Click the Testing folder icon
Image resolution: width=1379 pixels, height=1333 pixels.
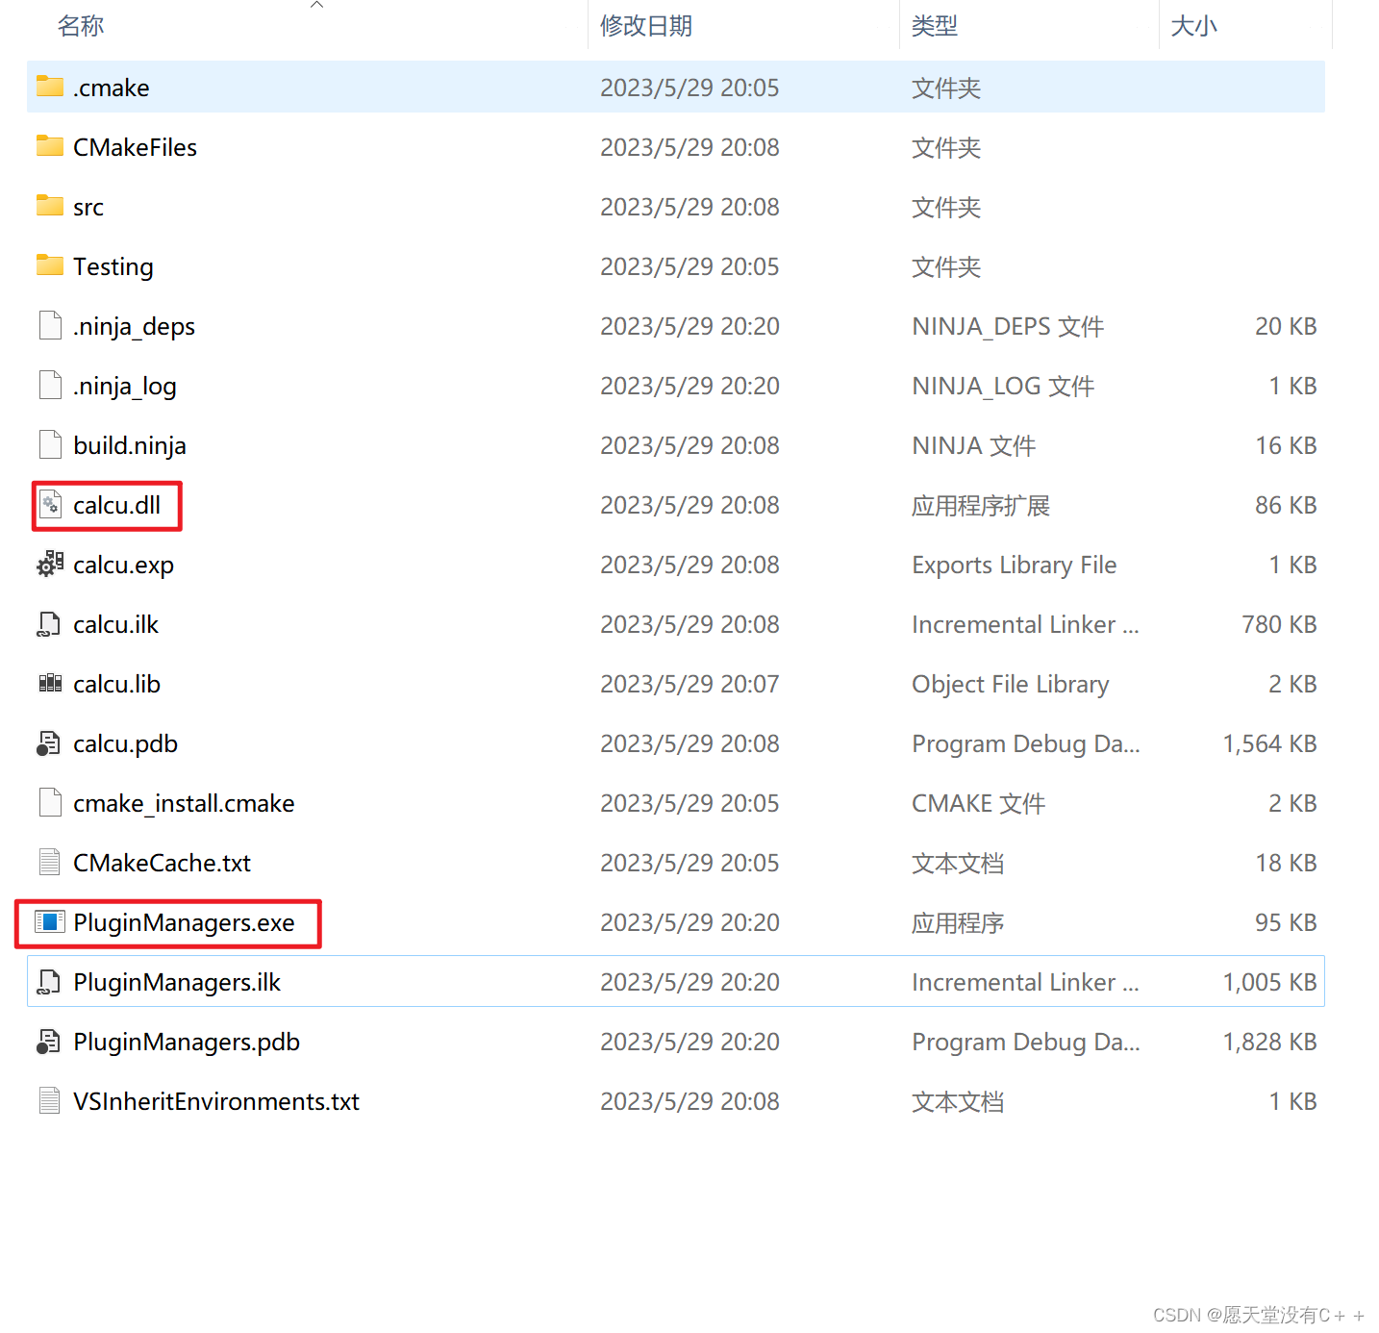[50, 265]
